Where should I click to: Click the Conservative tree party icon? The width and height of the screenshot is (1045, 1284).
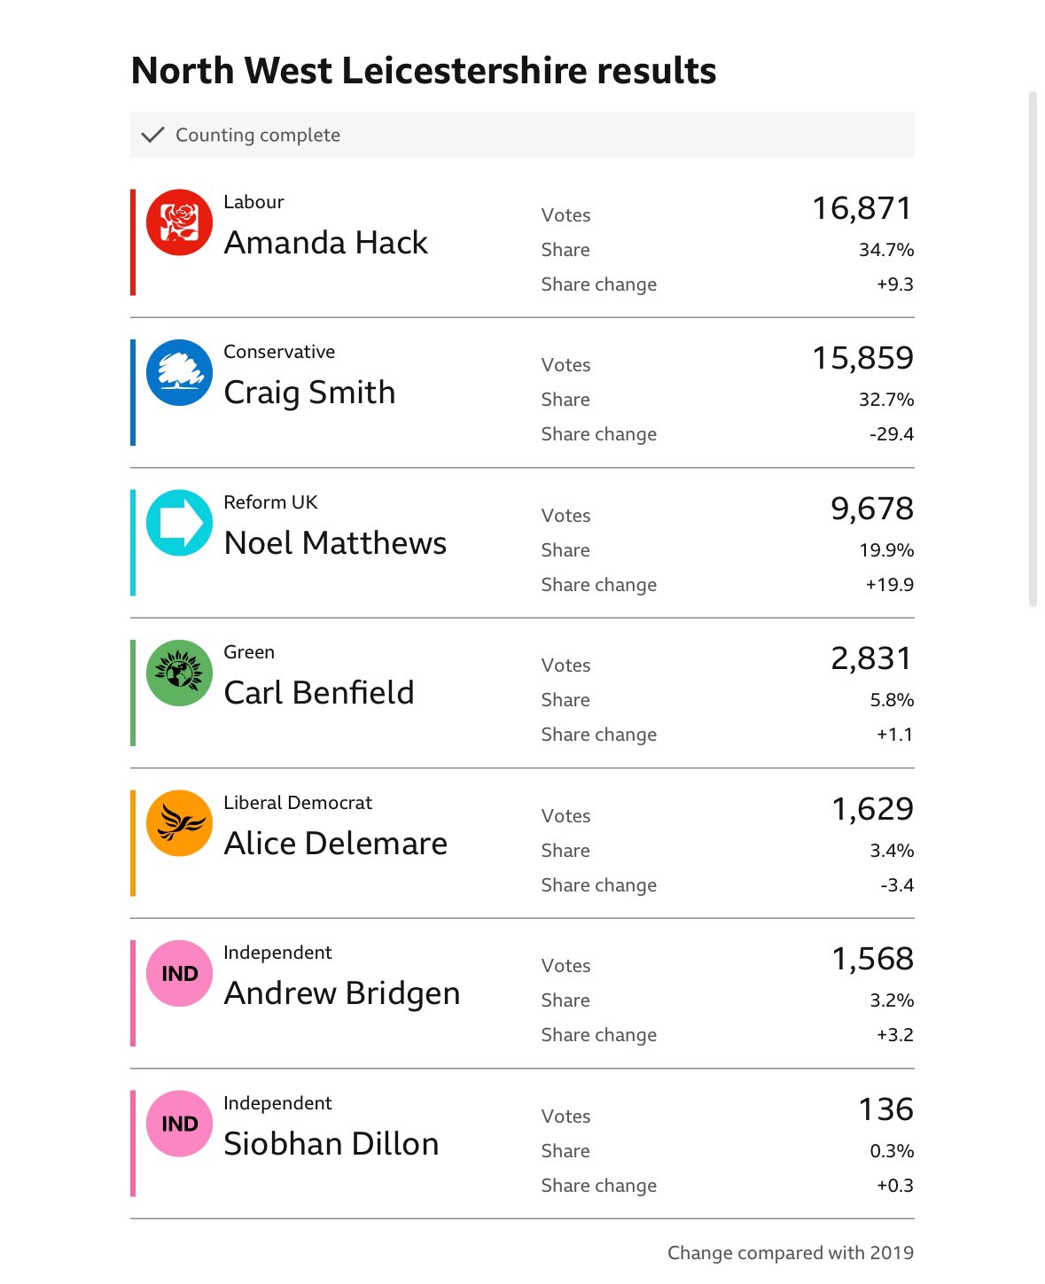click(179, 372)
